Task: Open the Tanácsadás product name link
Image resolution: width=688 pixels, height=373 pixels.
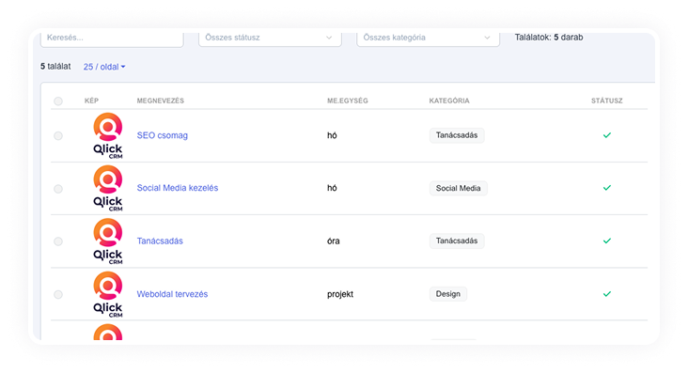Action: click(x=160, y=241)
